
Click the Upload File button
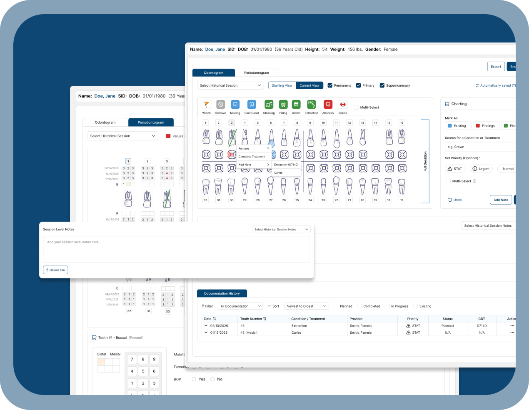pos(55,270)
